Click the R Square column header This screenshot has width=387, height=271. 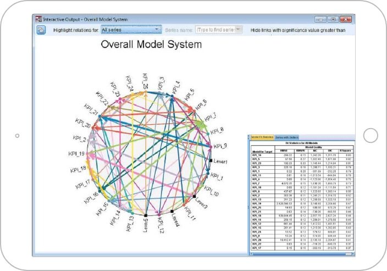[x=346, y=151]
